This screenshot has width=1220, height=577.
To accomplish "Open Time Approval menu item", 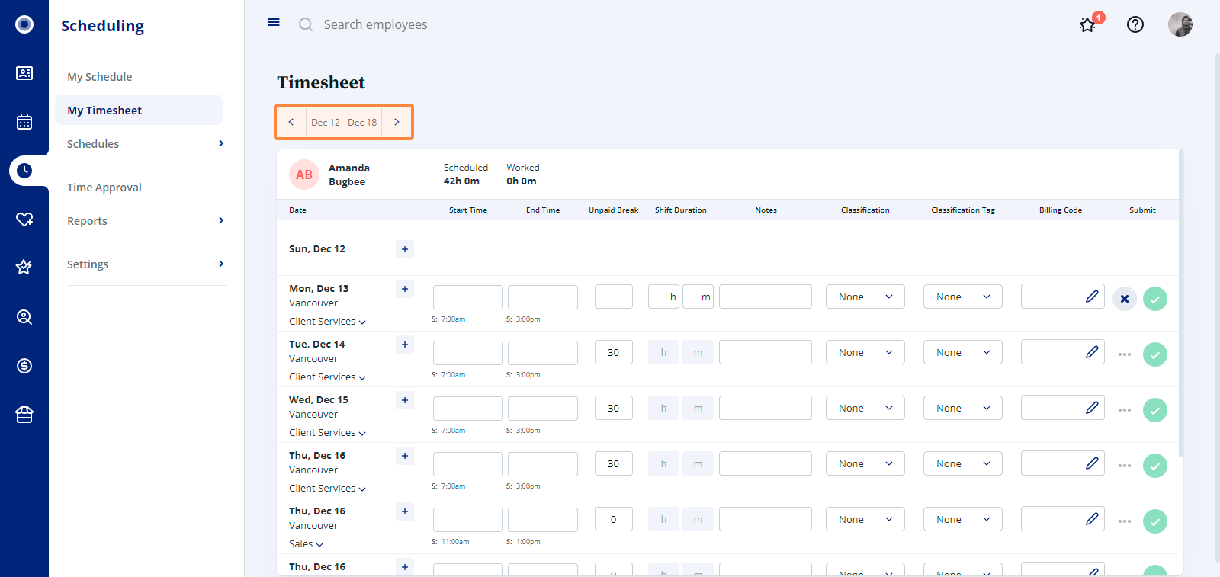I will point(104,187).
